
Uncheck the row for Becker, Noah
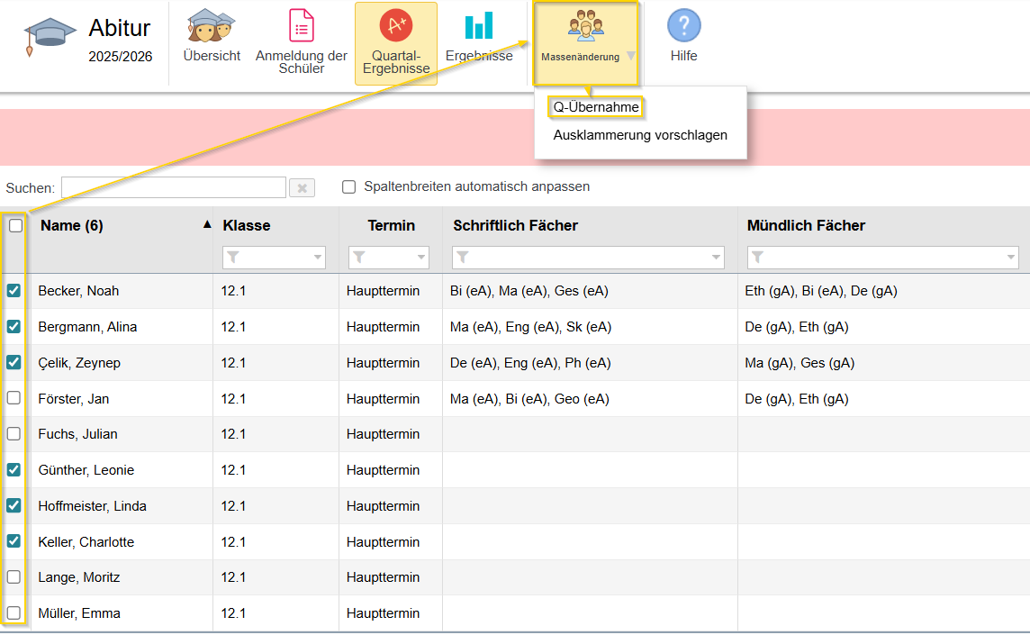tap(14, 291)
